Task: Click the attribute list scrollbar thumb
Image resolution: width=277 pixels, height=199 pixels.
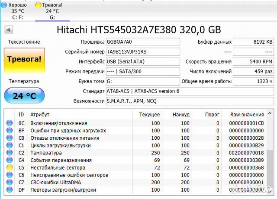Action: click(270, 168)
